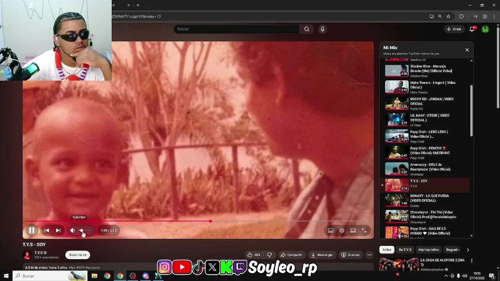The height and width of the screenshot is (281, 500).
Task: Click the volume slider handle
Action: coord(81,230)
